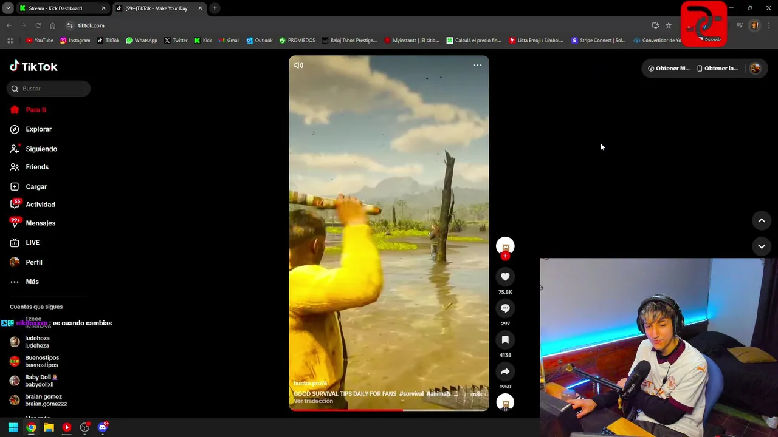Viewport: 778px width, 437px height.
Task: Click the video progress bar
Action: coord(389,410)
